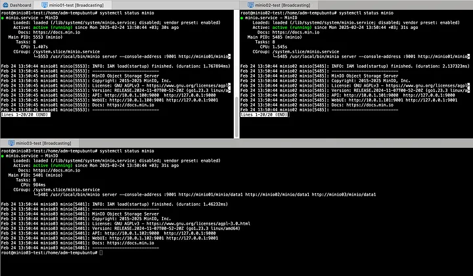Click 'active (running)' text in minio03 terminal

click(53, 166)
